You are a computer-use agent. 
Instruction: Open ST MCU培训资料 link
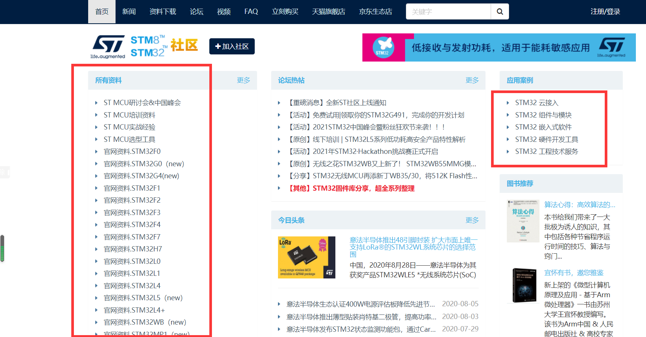click(129, 115)
